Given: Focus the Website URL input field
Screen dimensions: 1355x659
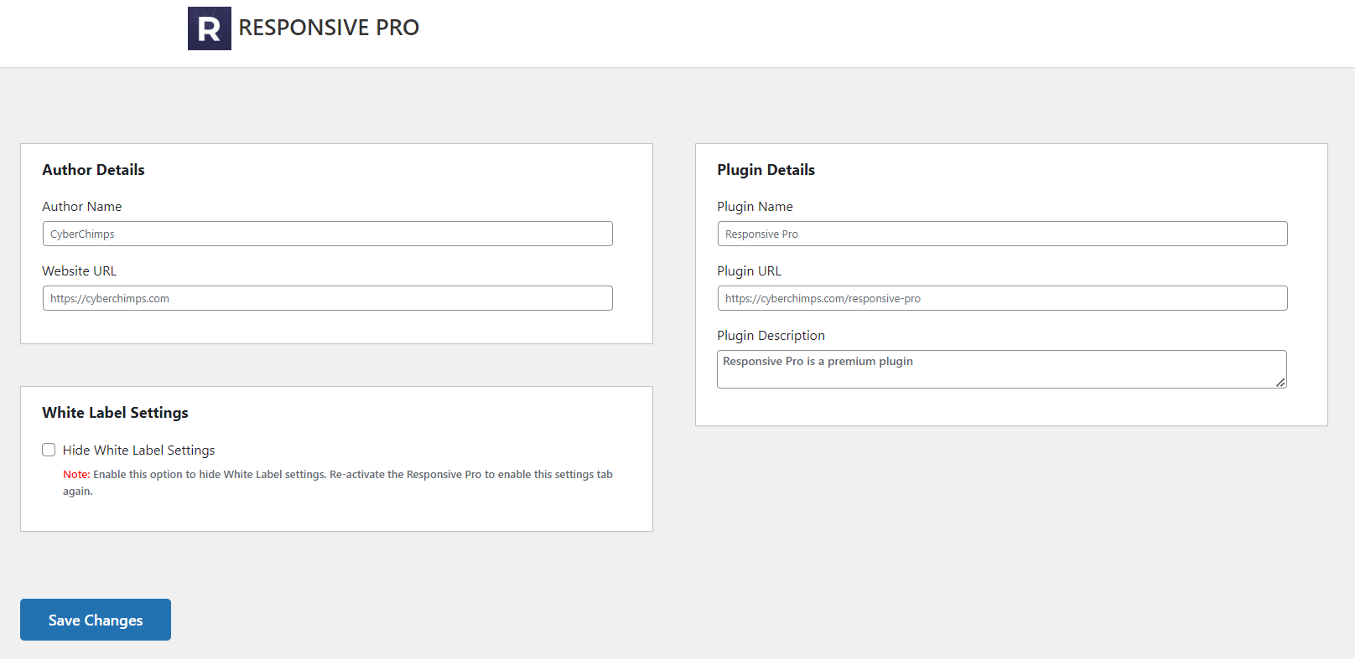Looking at the screenshot, I should 328,298.
